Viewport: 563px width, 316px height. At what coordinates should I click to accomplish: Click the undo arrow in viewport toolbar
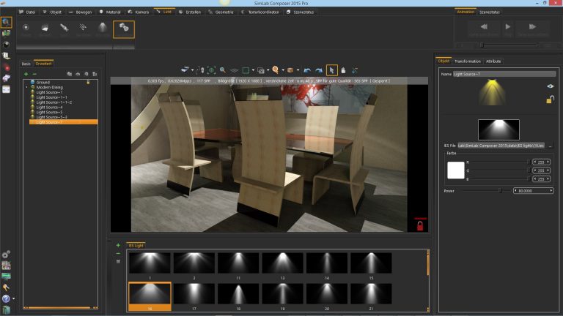click(x=308, y=69)
